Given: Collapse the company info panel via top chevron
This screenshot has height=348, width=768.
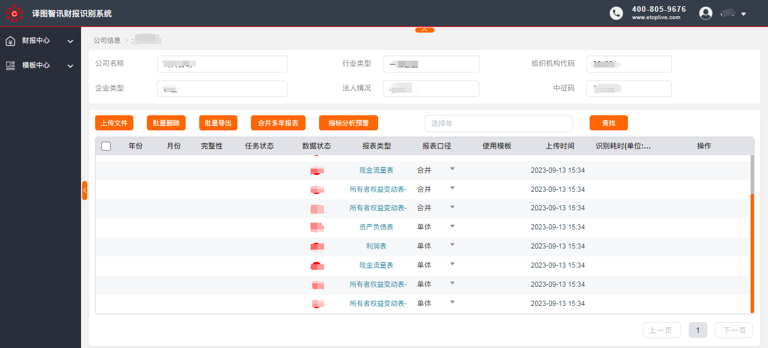Looking at the screenshot, I should 424,30.
